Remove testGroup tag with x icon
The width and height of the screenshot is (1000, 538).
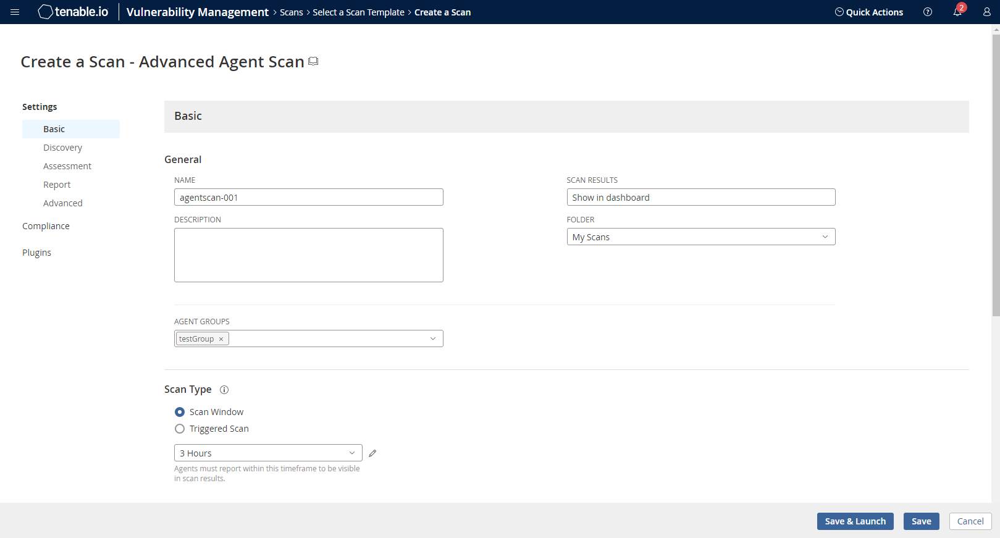pyautogui.click(x=221, y=339)
